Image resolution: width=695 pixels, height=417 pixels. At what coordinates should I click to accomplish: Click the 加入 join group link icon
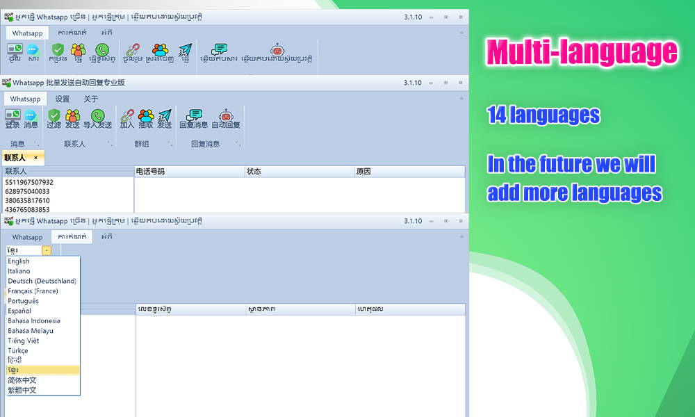[127, 117]
